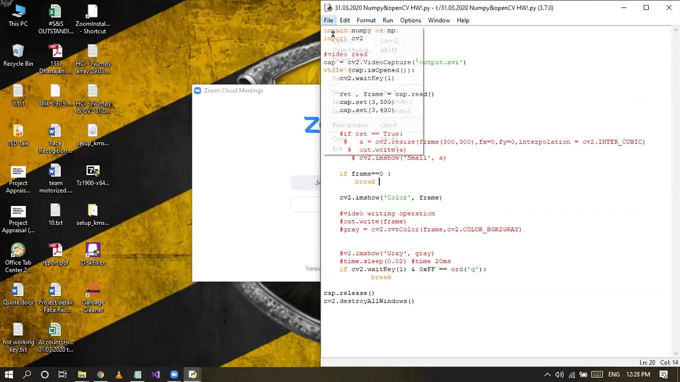Select the Office Tab Center icon
680x382 pixels.
tap(18, 258)
